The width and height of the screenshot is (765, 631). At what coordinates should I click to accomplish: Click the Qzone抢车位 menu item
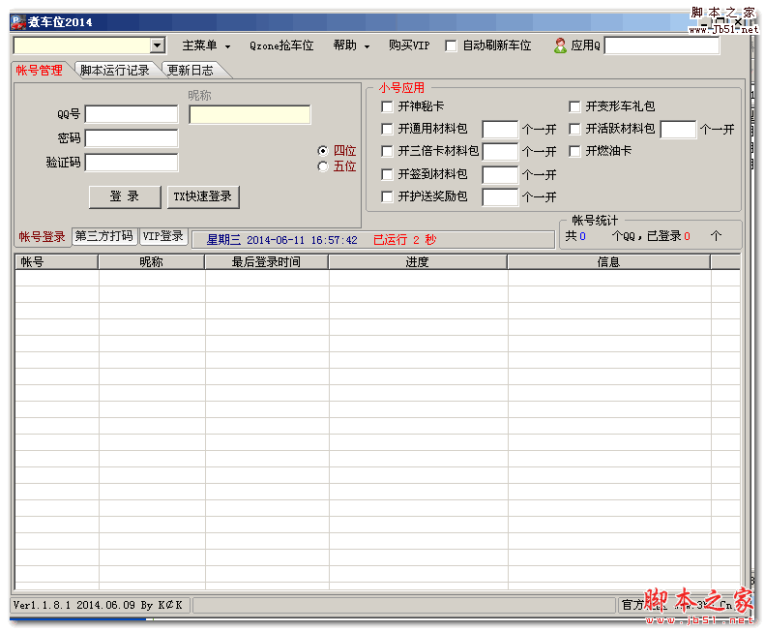(281, 45)
